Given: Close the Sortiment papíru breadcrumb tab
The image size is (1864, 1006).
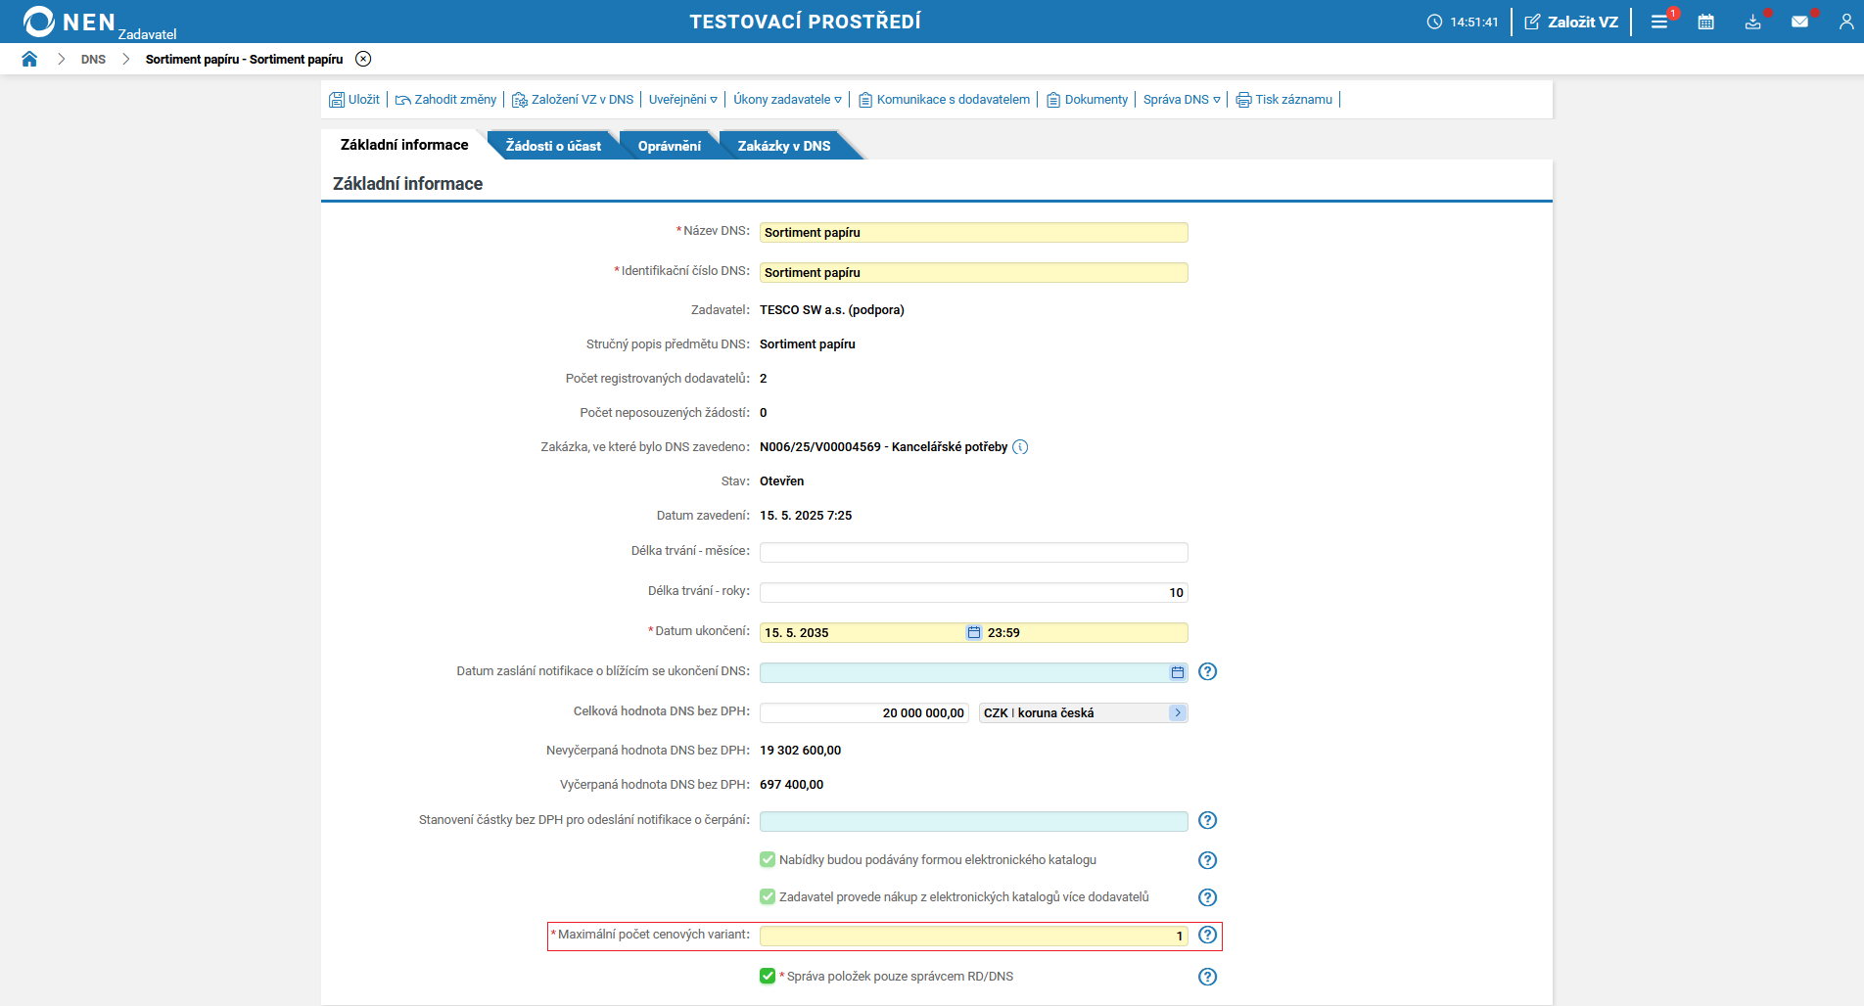Looking at the screenshot, I should point(363,59).
